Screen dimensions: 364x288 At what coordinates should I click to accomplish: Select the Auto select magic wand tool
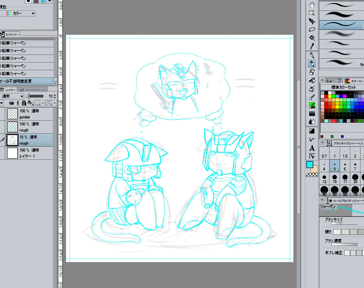(x=312, y=38)
